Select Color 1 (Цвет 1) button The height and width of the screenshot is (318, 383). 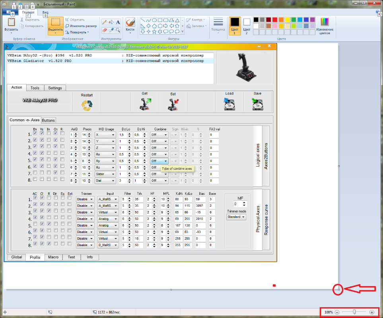pos(235,25)
